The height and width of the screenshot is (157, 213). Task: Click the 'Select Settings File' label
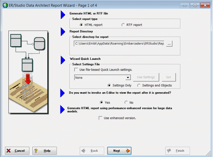[86, 64]
